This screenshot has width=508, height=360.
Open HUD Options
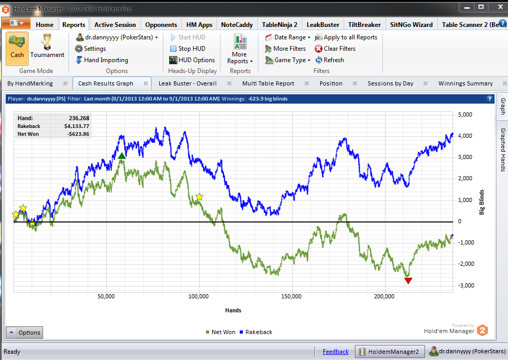(192, 60)
